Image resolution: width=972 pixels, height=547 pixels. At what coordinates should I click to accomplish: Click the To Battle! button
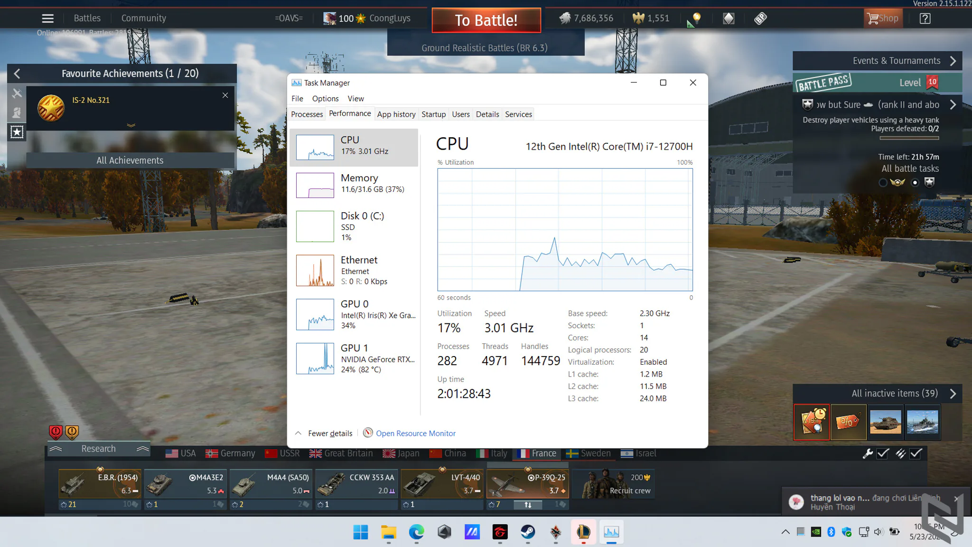[486, 20]
